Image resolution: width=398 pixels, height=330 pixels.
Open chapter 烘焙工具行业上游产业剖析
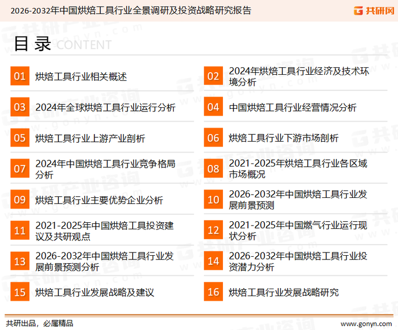[90, 138]
